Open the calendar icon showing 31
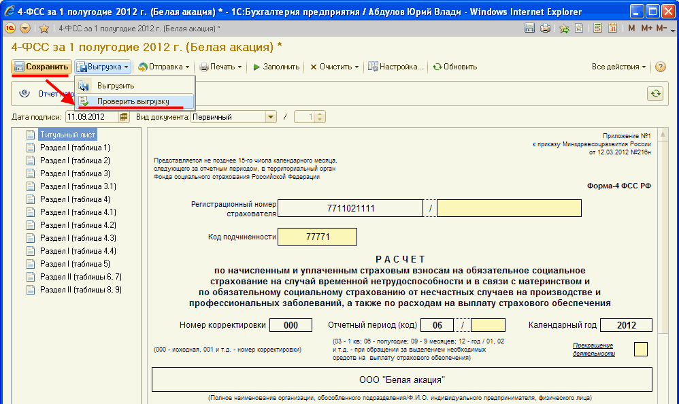This screenshot has height=404, width=679. 613,29
